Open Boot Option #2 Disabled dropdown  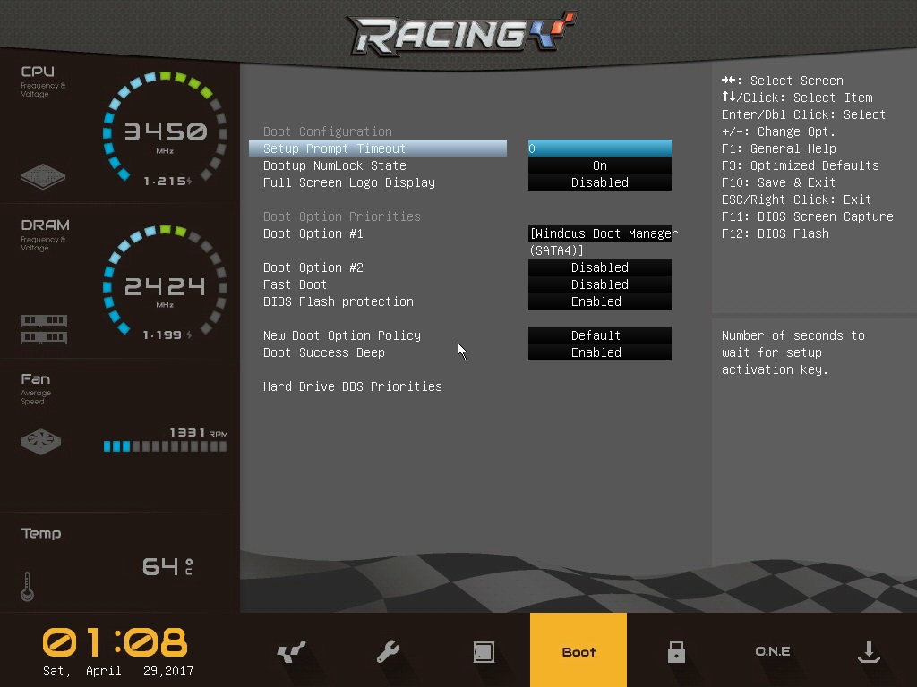pos(599,267)
